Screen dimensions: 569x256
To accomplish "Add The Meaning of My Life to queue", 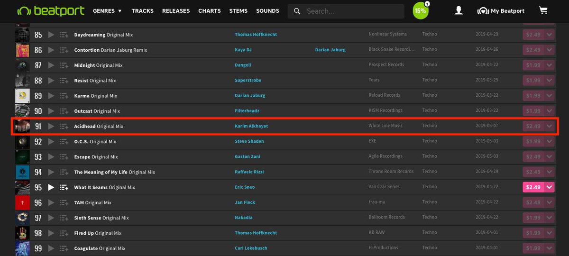I will 64,172.
